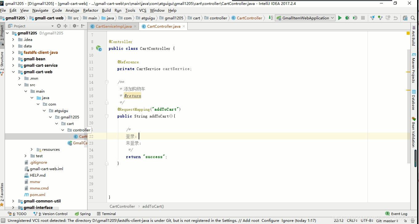The height and width of the screenshot is (224, 419).
Task: Open Git: master branch widget
Action: 387,220
